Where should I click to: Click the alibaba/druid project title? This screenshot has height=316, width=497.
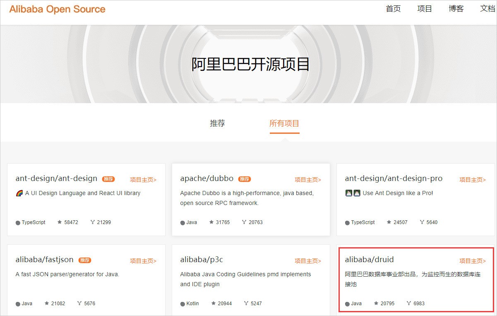point(369,260)
